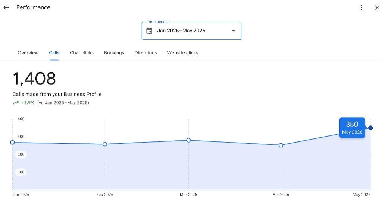The height and width of the screenshot is (208, 382).
Task: Select the Apr 2026 data point on chart
Action: [x=281, y=145]
